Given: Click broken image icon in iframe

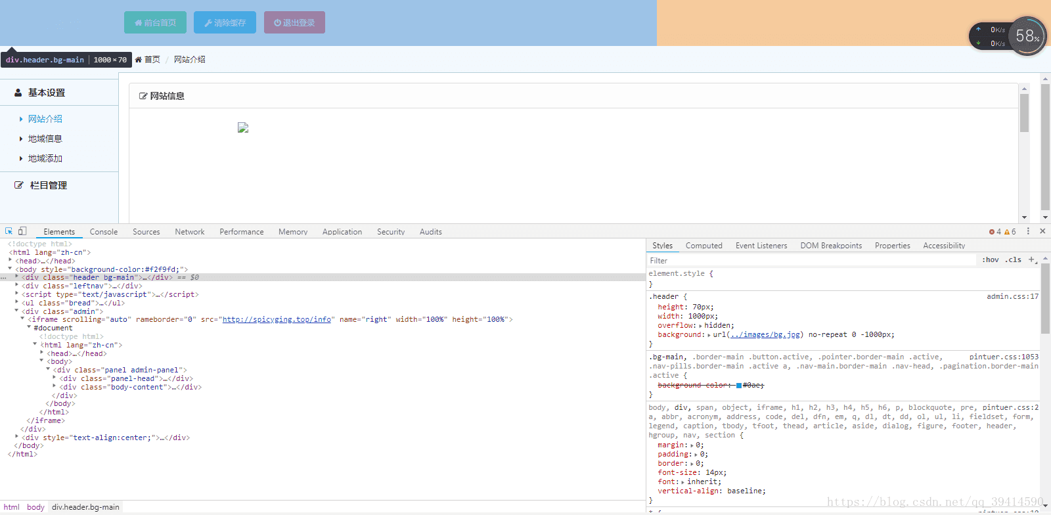Looking at the screenshot, I should pyautogui.click(x=243, y=127).
